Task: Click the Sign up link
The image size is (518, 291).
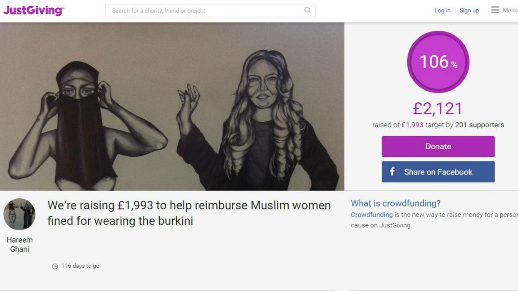Action: (469, 10)
